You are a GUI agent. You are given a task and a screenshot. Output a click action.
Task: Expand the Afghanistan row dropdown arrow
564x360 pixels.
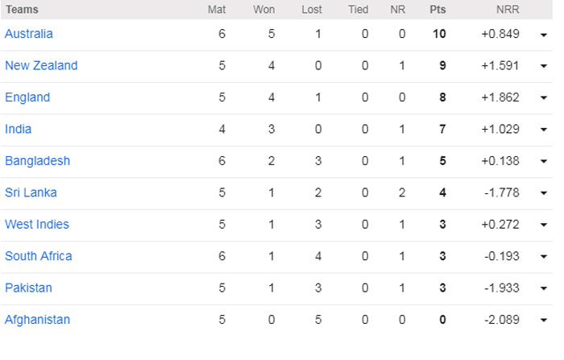pos(545,321)
